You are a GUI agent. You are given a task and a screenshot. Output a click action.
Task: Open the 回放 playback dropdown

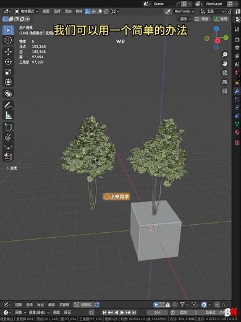click(x=20, y=312)
